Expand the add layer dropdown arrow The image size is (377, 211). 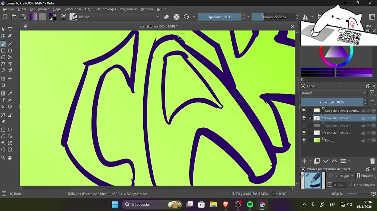point(310,161)
